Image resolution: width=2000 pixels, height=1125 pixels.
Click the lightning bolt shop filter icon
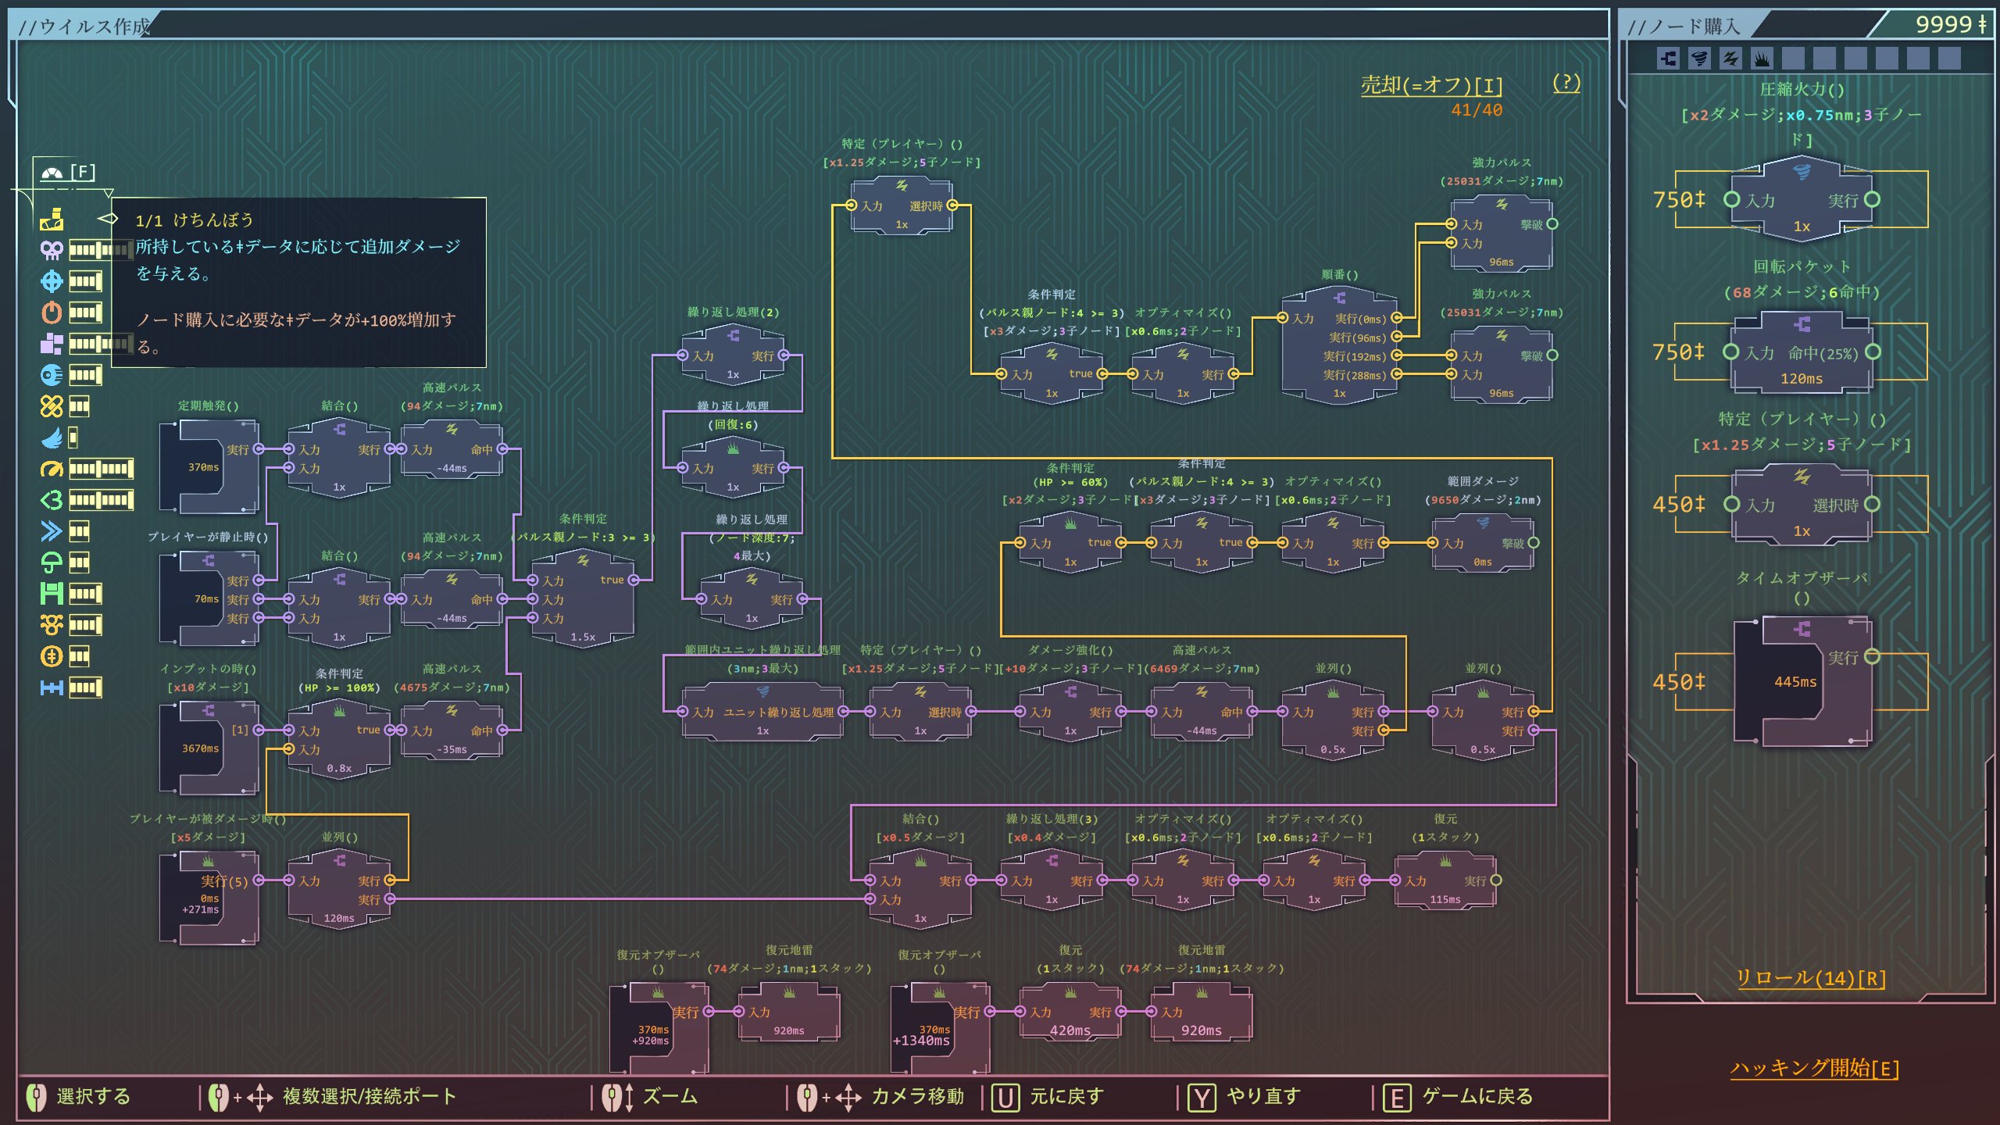(x=1730, y=59)
